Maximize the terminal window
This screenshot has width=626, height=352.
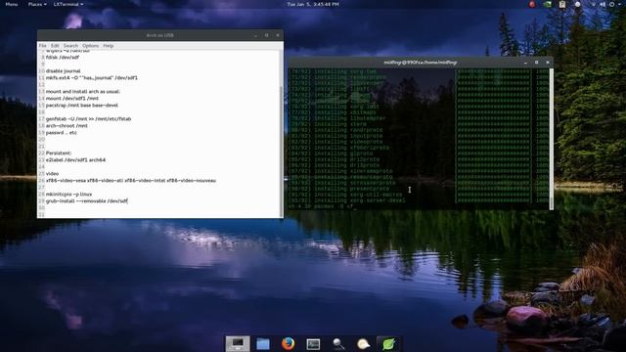(537, 63)
